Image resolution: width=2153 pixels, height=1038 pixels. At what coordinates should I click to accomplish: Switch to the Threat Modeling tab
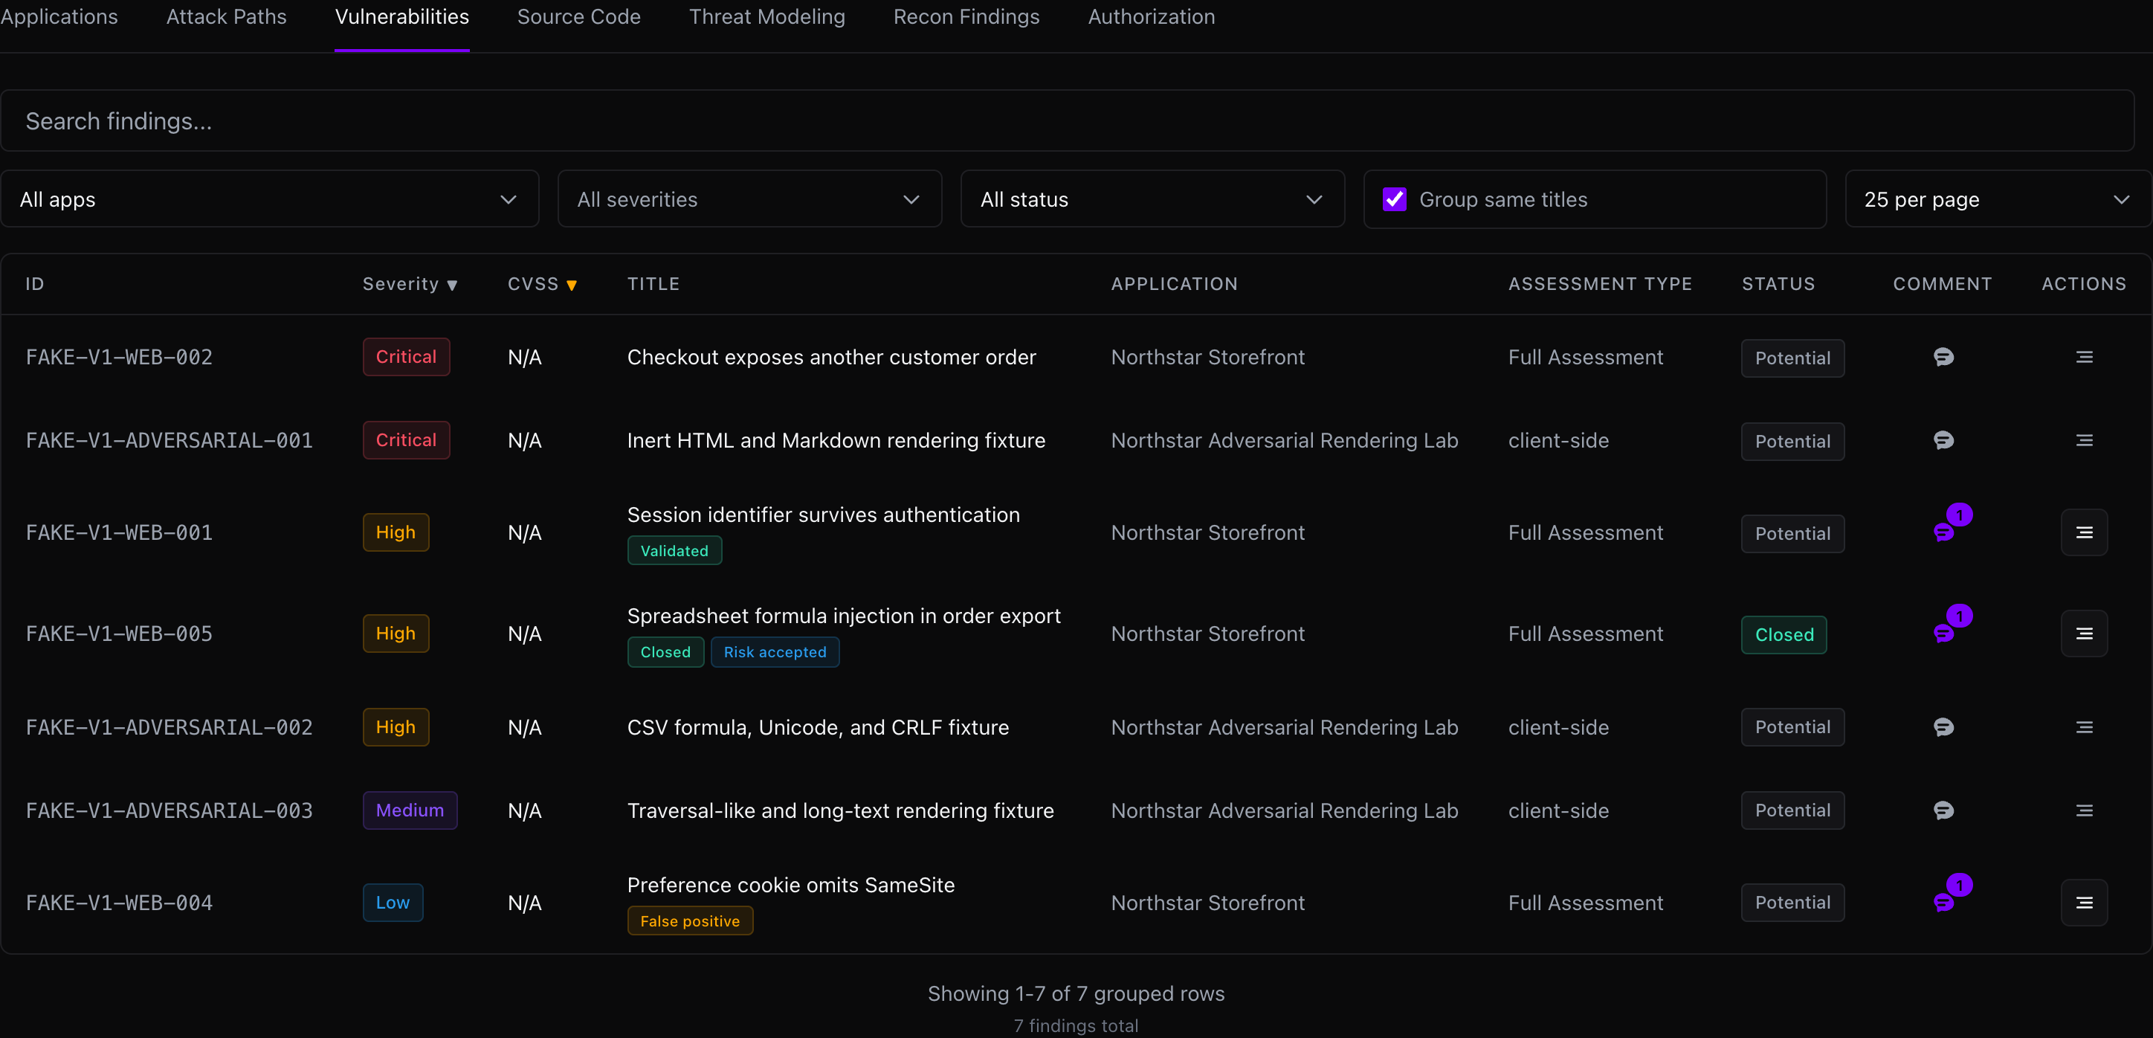point(767,16)
